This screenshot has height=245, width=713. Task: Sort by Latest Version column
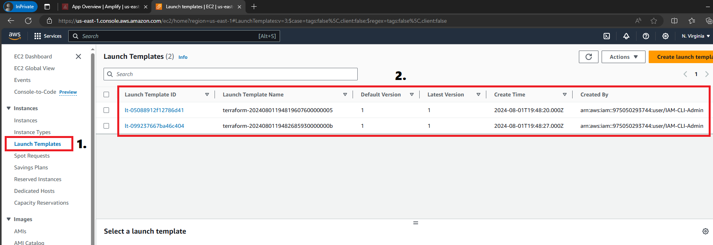(x=478, y=94)
